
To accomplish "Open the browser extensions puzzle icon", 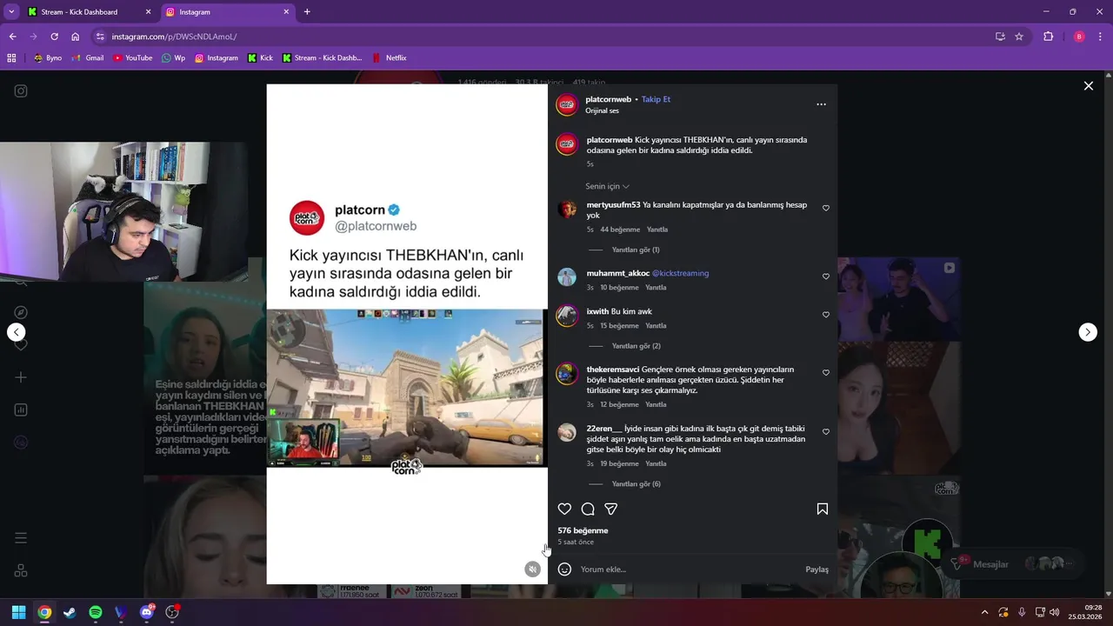I will coord(1048,37).
